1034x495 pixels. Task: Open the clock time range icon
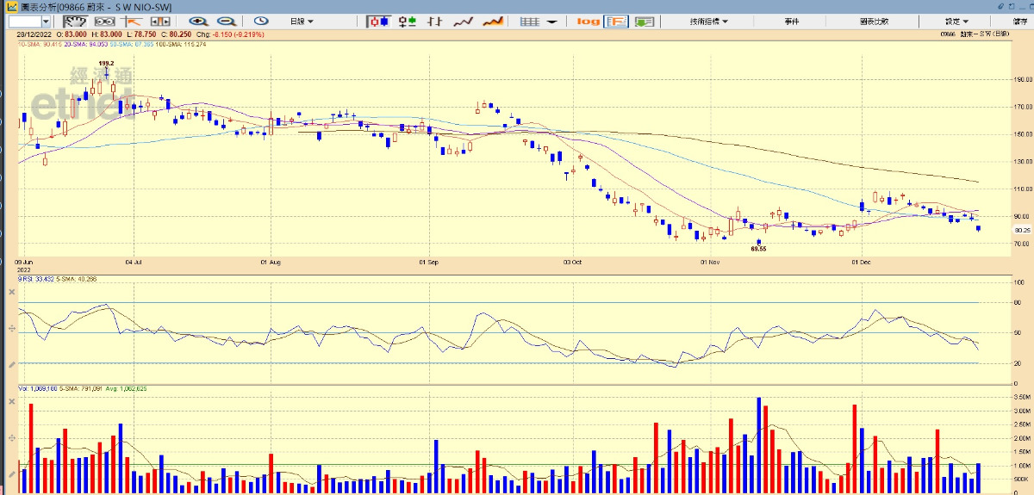(259, 21)
